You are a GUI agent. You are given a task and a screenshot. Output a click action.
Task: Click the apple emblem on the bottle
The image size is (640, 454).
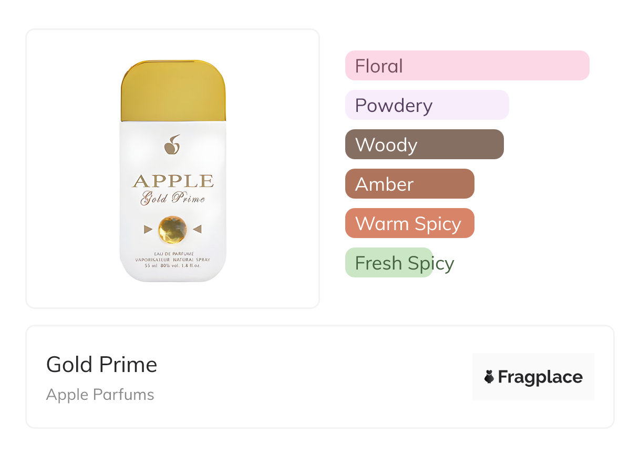(172, 145)
